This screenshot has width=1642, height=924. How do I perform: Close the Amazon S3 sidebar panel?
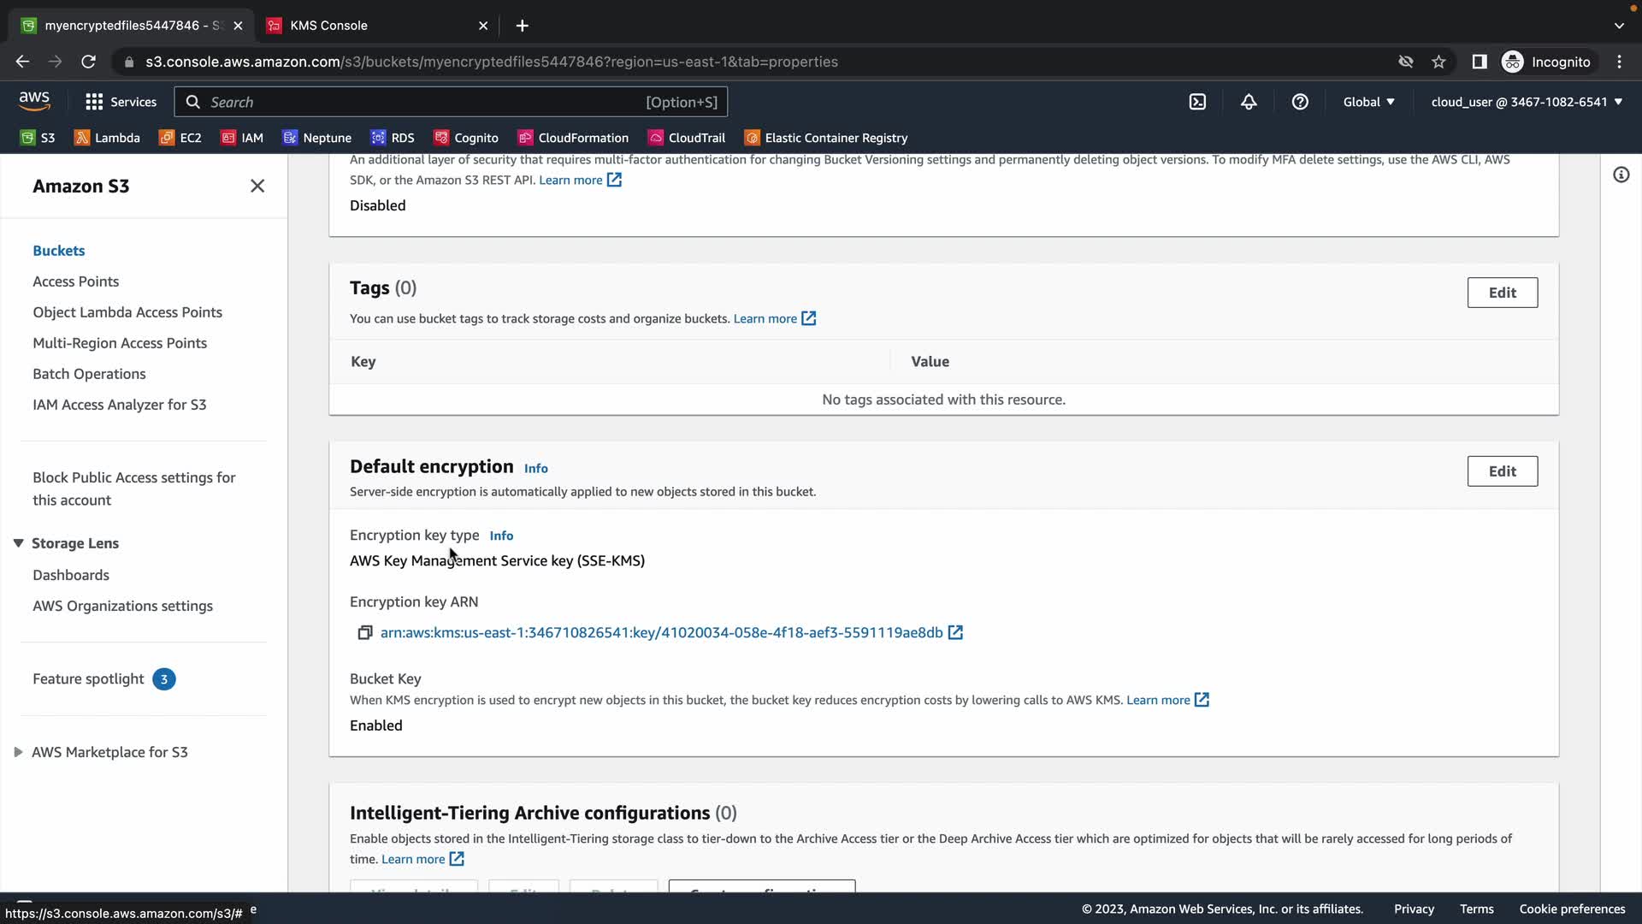pyautogui.click(x=257, y=187)
